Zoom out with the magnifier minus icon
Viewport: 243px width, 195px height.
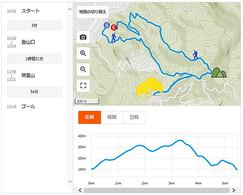tap(83, 69)
